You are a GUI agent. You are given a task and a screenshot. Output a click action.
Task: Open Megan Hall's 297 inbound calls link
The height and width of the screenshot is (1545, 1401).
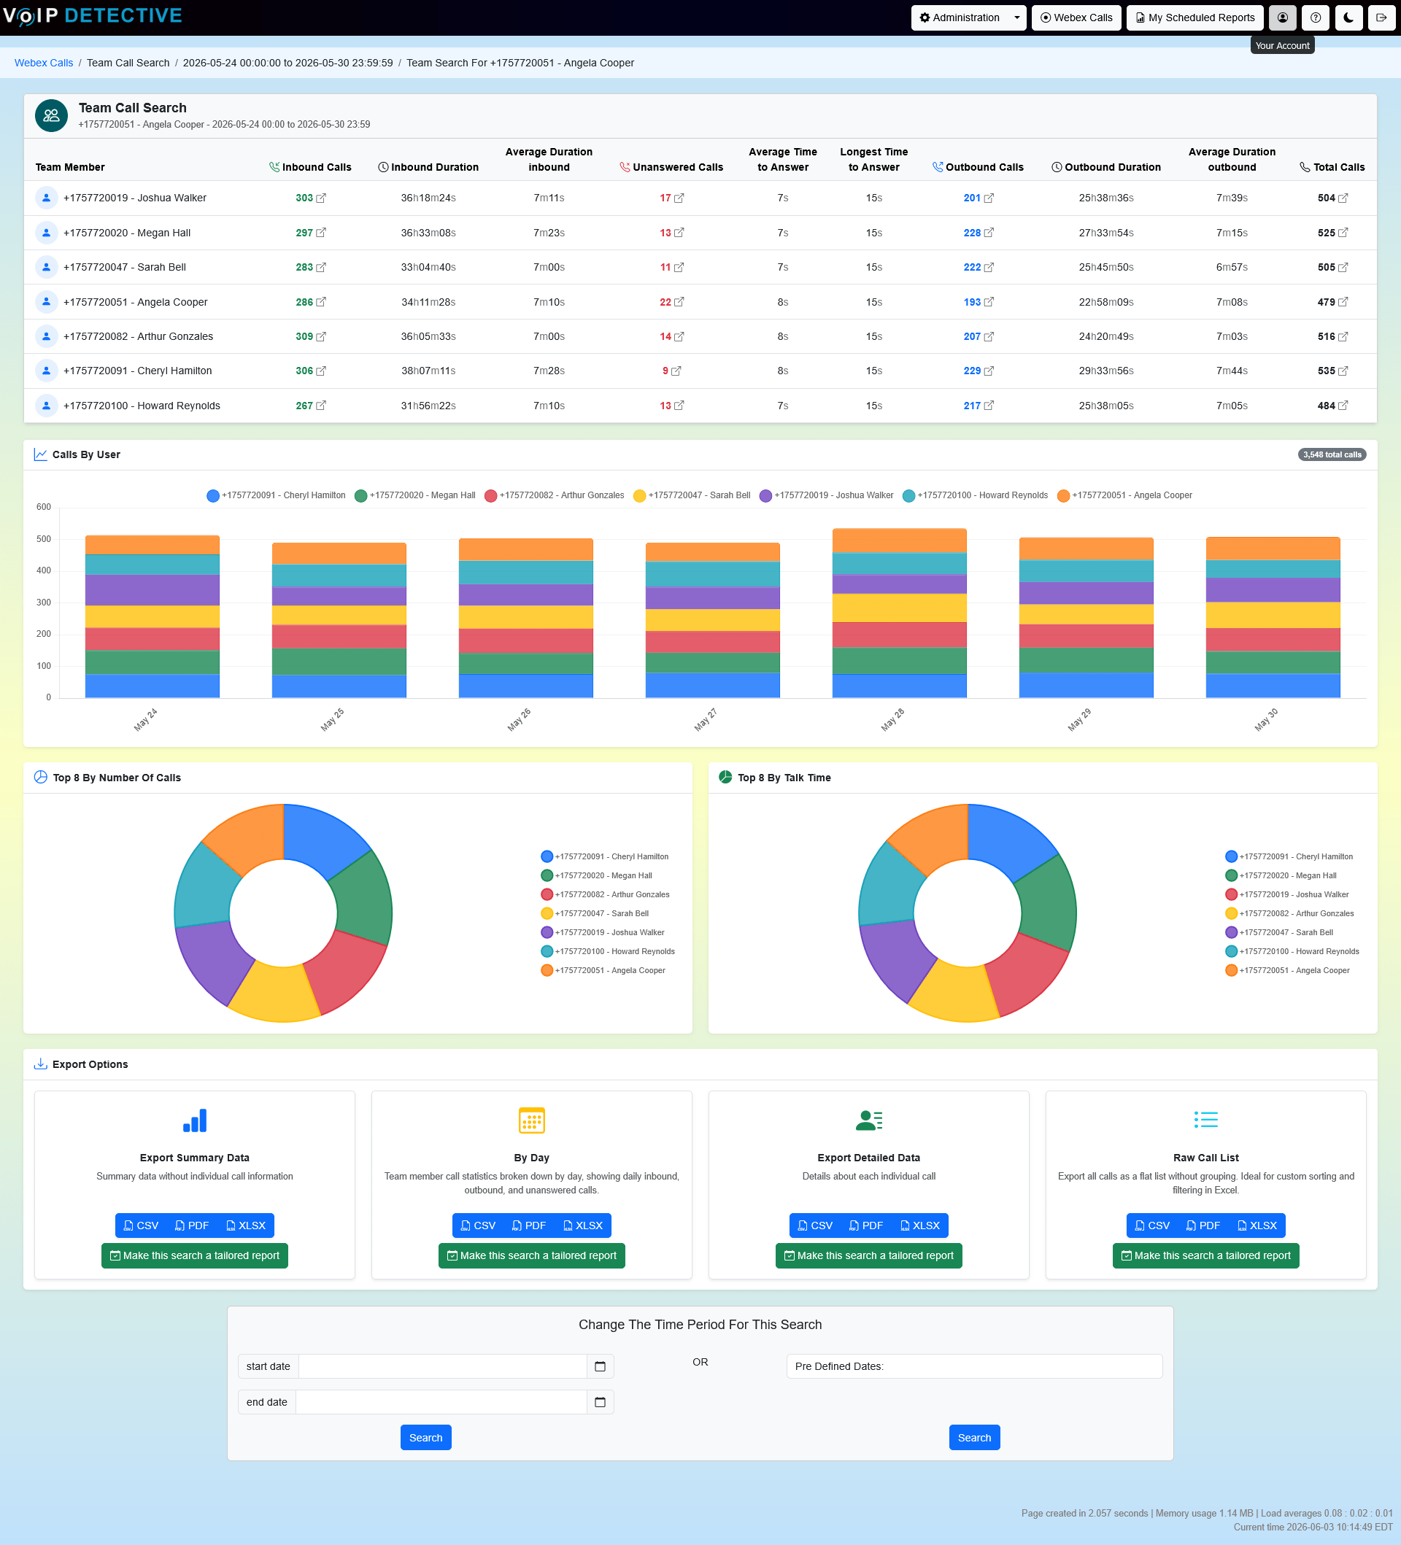click(x=310, y=233)
